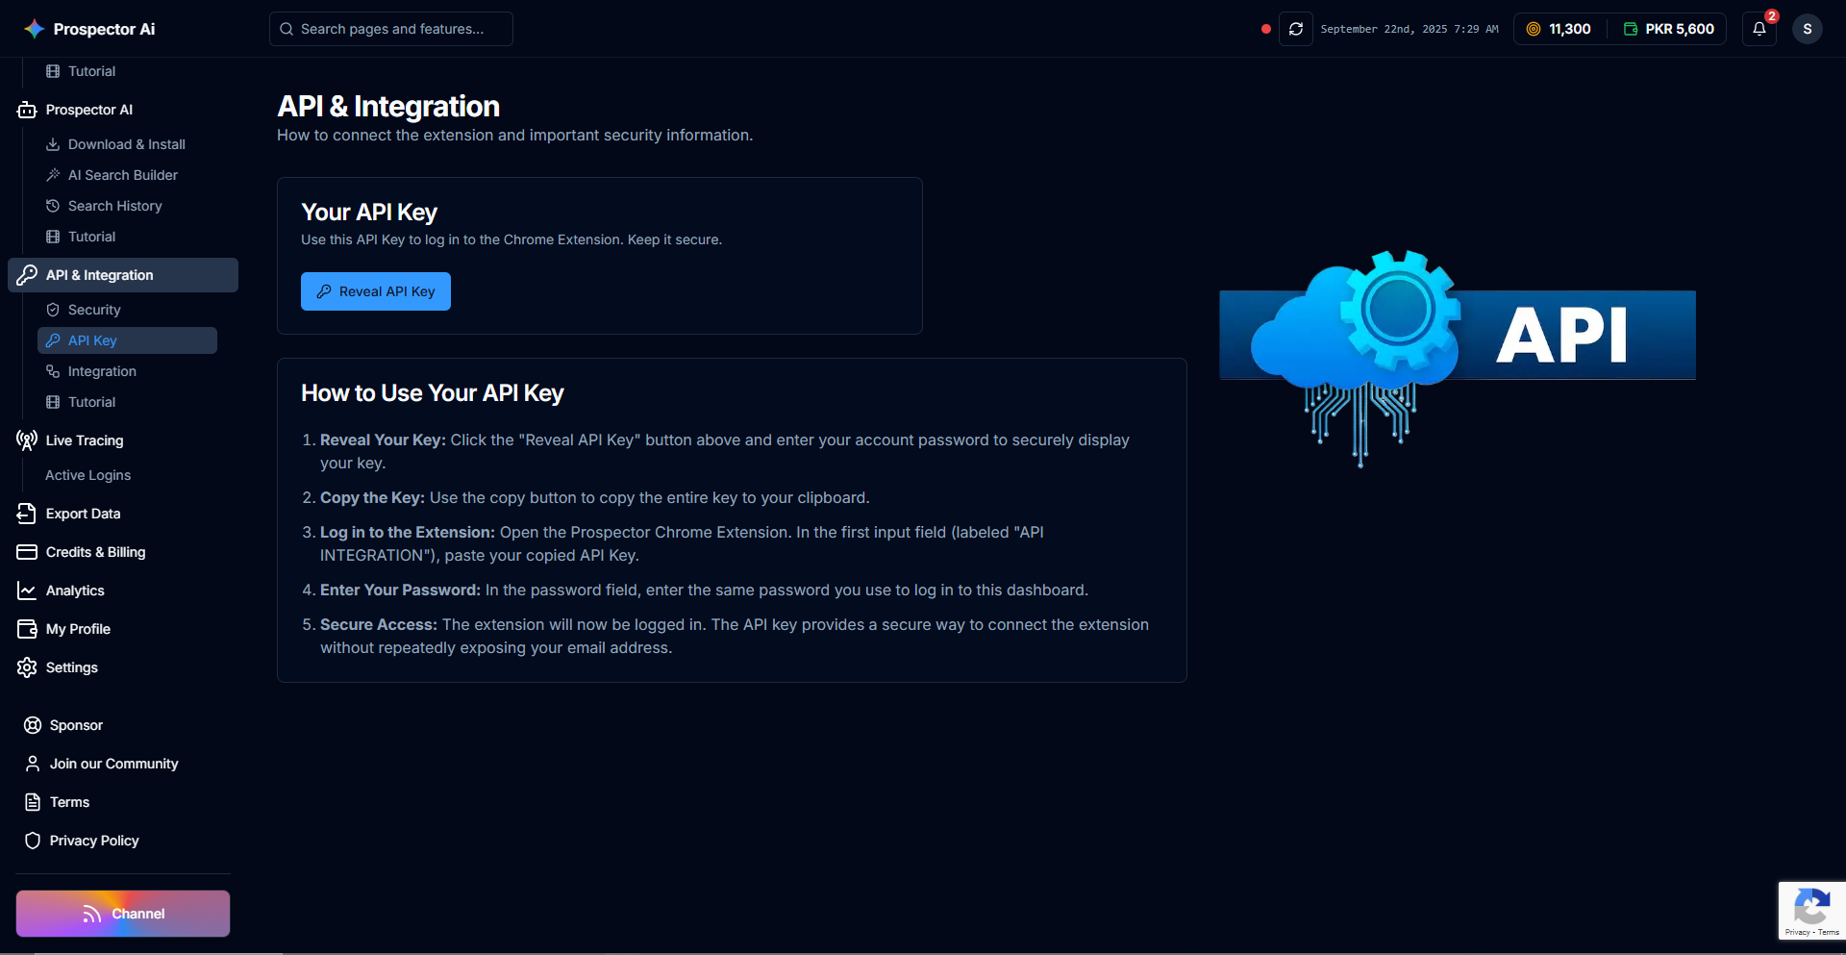Open the Integration submenu item
Image resolution: width=1846 pixels, height=955 pixels.
(x=101, y=371)
